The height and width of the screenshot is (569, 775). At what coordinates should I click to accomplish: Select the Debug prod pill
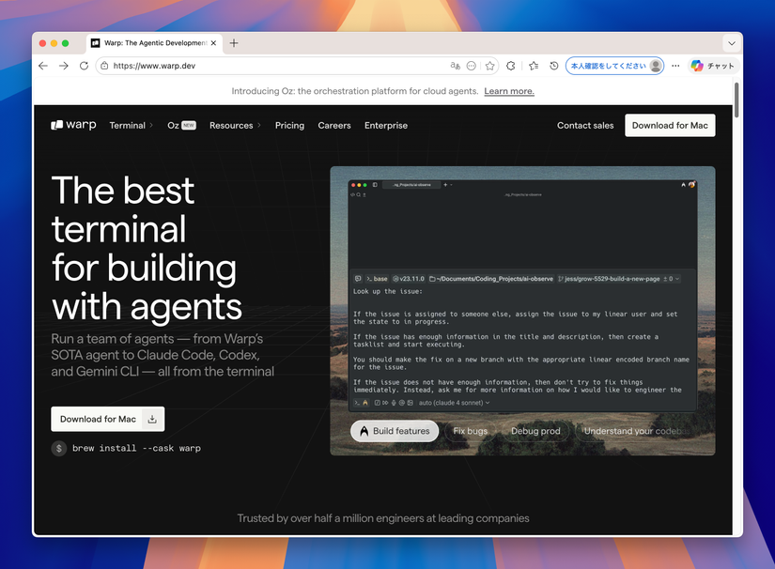535,431
